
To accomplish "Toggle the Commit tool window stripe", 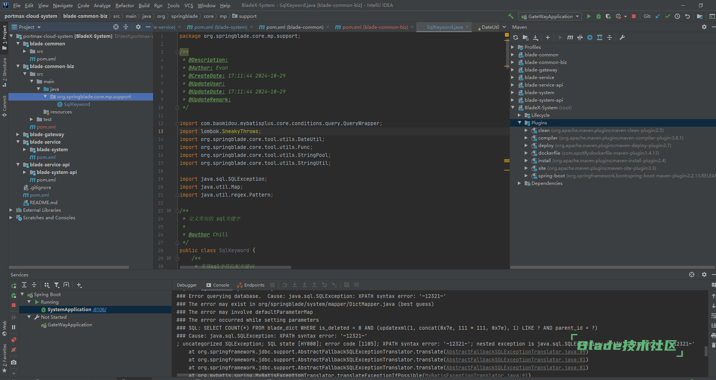I will [4, 106].
